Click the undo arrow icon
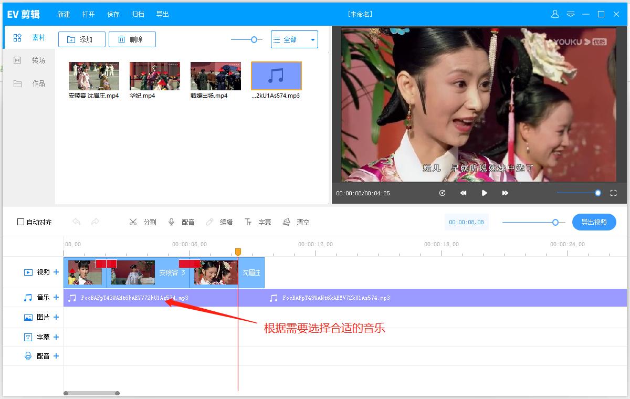630x399 pixels. 77,222
